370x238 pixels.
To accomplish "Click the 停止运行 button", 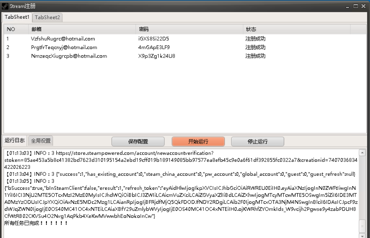I will tap(257, 141).
